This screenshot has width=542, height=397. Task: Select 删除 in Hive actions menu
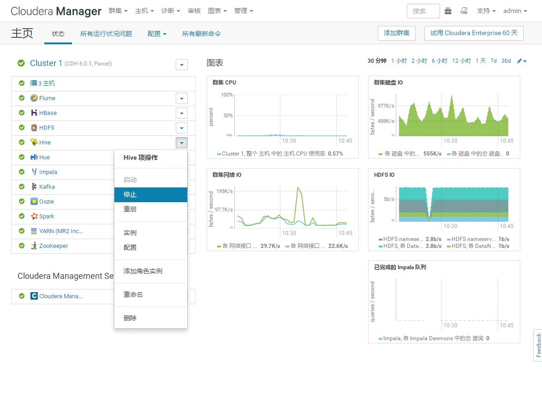click(x=151, y=318)
